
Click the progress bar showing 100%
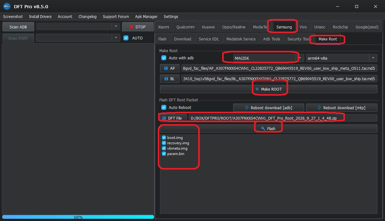click(78, 217)
